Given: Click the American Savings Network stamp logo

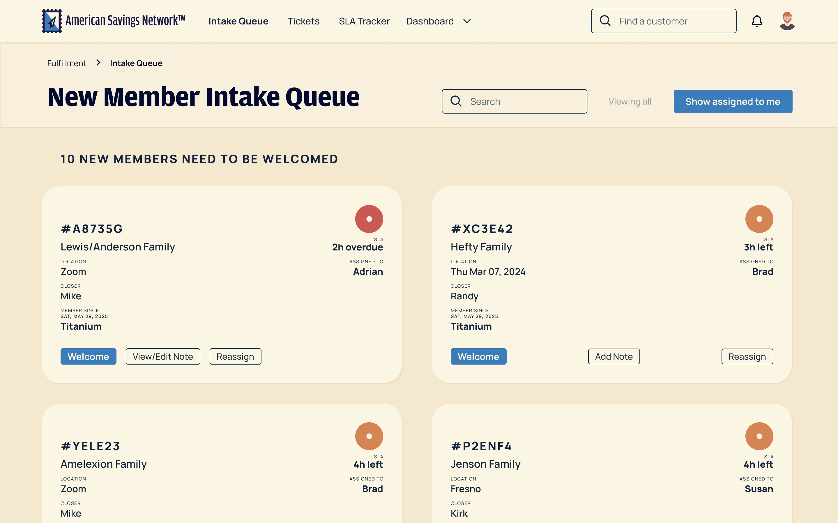Looking at the screenshot, I should click(x=52, y=21).
